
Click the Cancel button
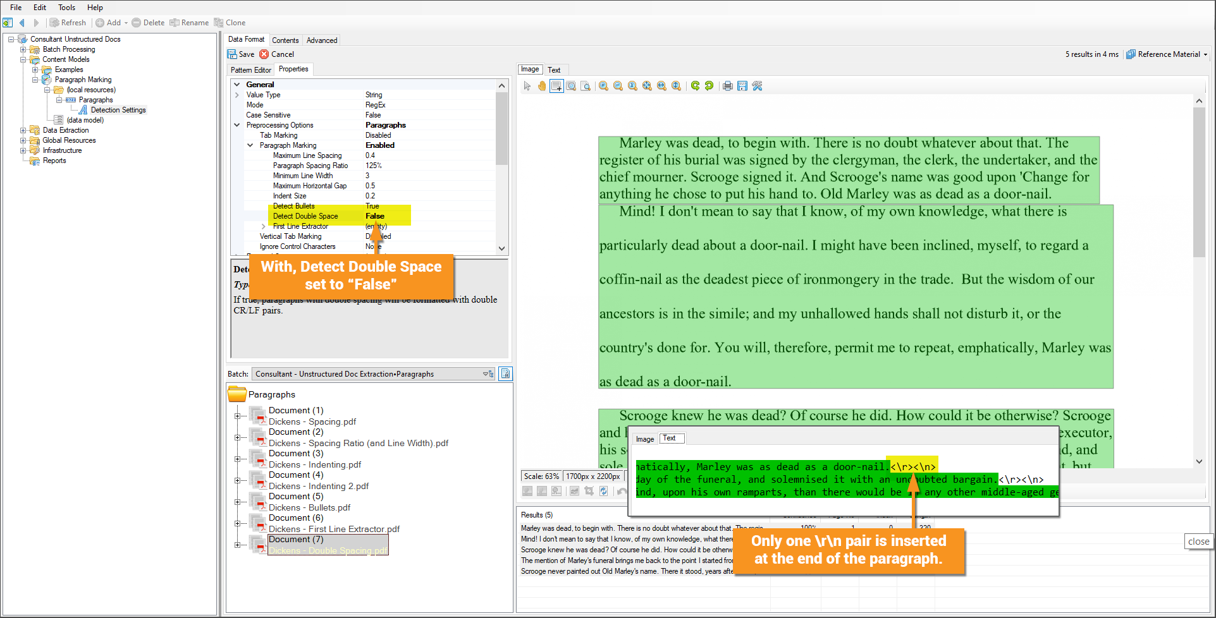[277, 54]
